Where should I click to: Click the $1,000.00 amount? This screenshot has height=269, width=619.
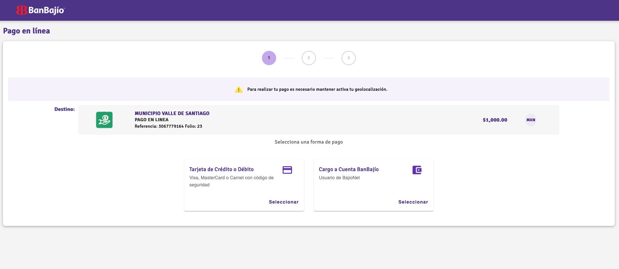click(495, 120)
